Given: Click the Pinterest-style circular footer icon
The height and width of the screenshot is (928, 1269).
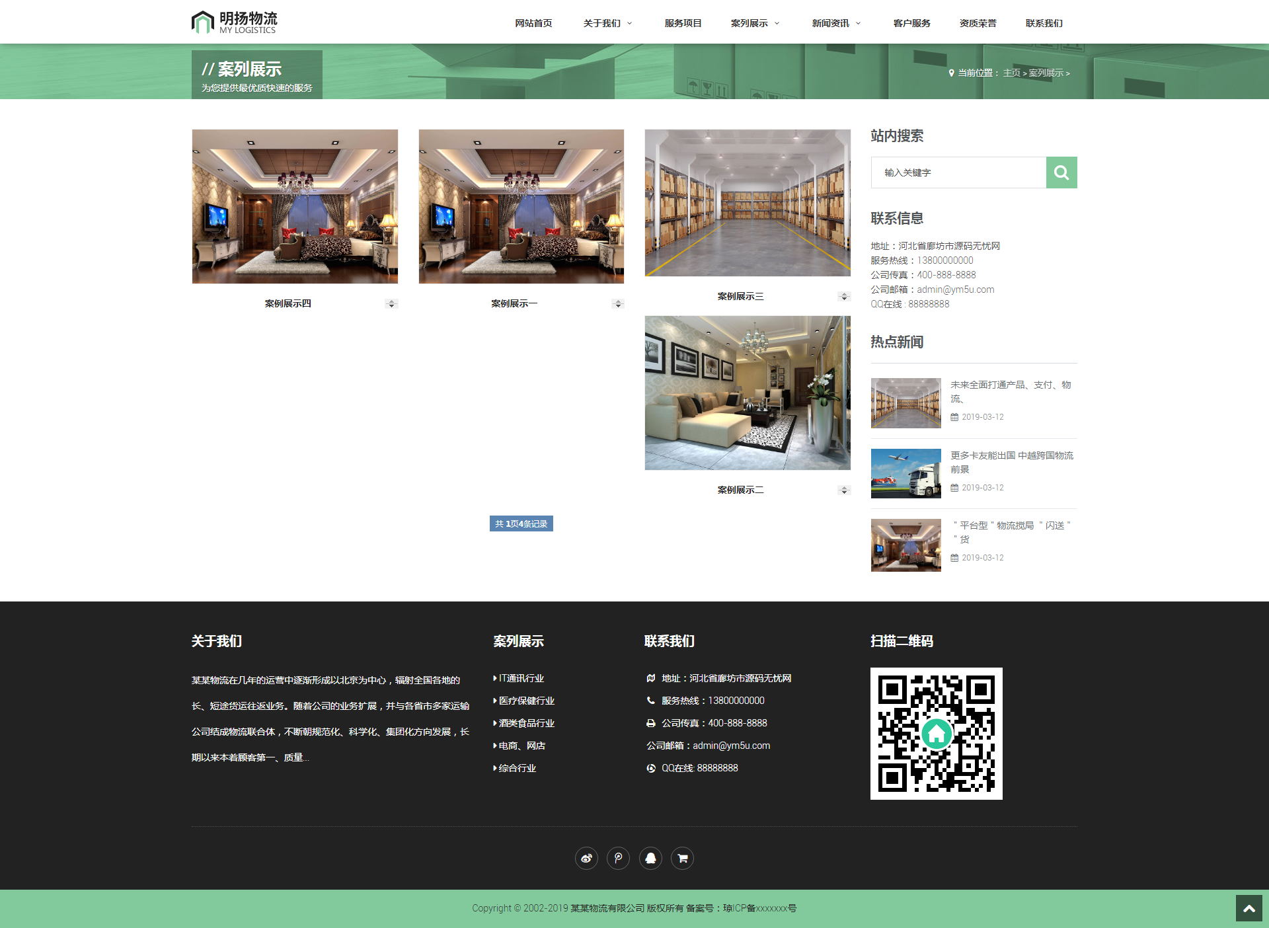Looking at the screenshot, I should [x=618, y=858].
